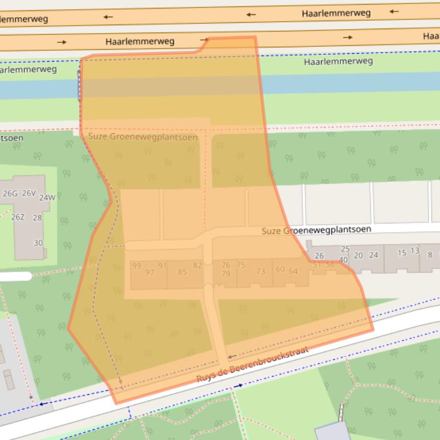
Task: Pick house number 73
Action: (x=260, y=271)
